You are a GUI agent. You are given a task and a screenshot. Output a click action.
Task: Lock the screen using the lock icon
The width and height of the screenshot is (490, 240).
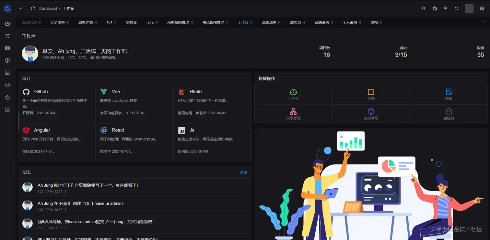click(445, 8)
